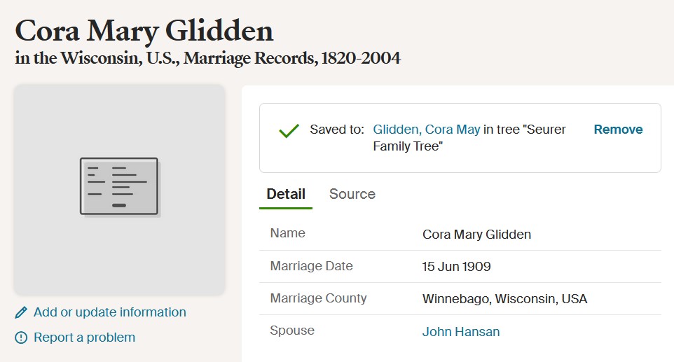The height and width of the screenshot is (362, 674).
Task: Open the record card thumbnail image
Action: point(119,187)
